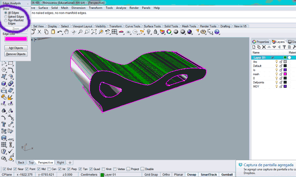Click the Zoom Extents icon
The width and height of the screenshot is (296, 177).
[x=94, y=32]
